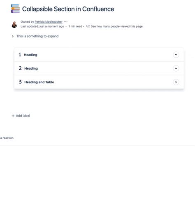195x215 pixels.
Task: Expand section 2 Heading with its arrow
Action: click(x=176, y=68)
